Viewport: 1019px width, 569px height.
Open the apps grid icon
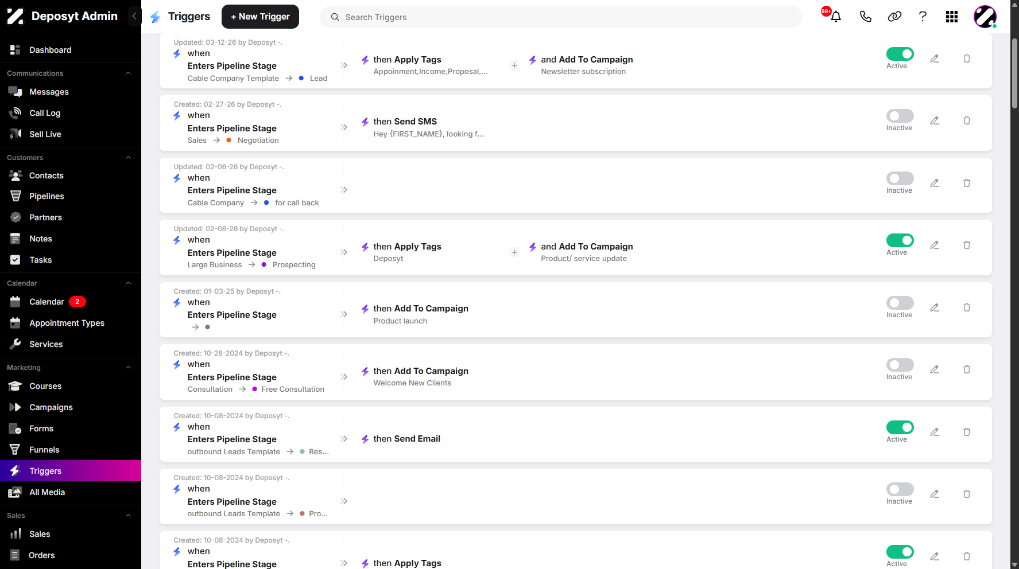click(x=952, y=17)
